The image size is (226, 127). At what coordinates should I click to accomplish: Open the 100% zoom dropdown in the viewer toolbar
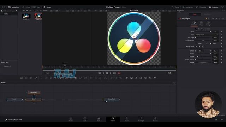pyautogui.click(x=46, y=11)
